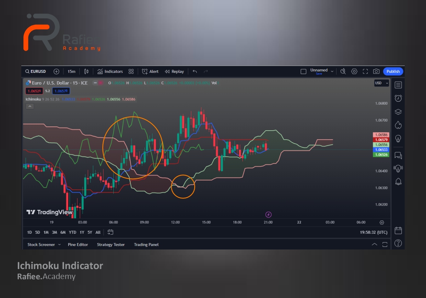Expand the bottom panel chevron
This screenshot has width=426, height=298.
(374, 244)
